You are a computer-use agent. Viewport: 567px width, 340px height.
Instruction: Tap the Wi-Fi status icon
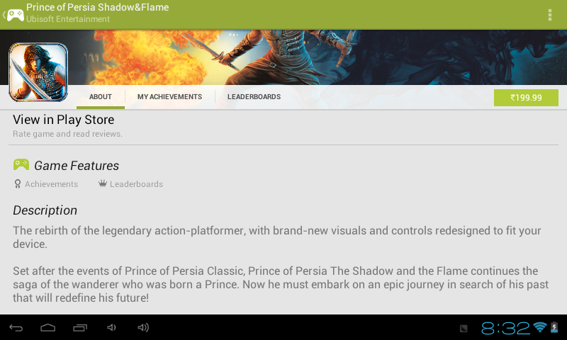[540, 327]
